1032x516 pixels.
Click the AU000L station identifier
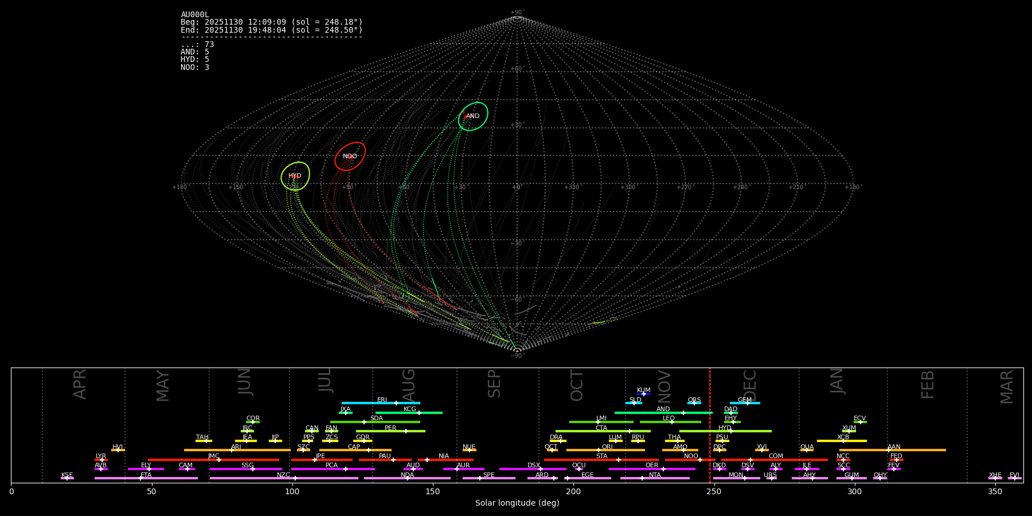tap(195, 15)
